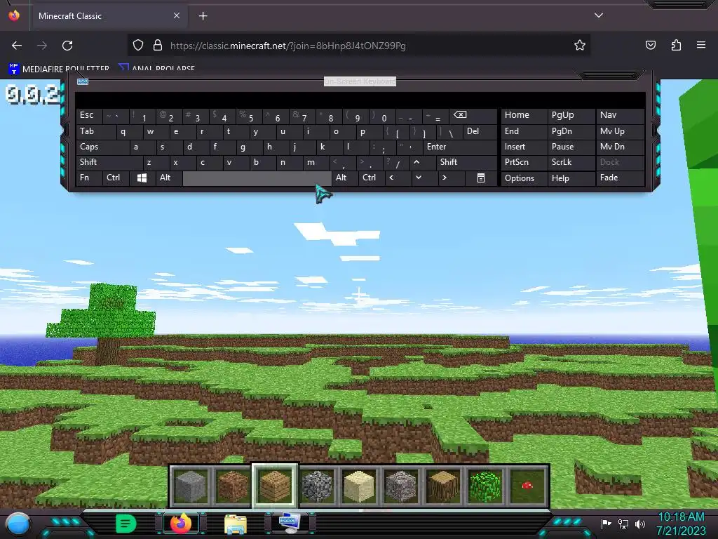Click the volume speaker tray icon
The height and width of the screenshot is (539, 718).
640,524
